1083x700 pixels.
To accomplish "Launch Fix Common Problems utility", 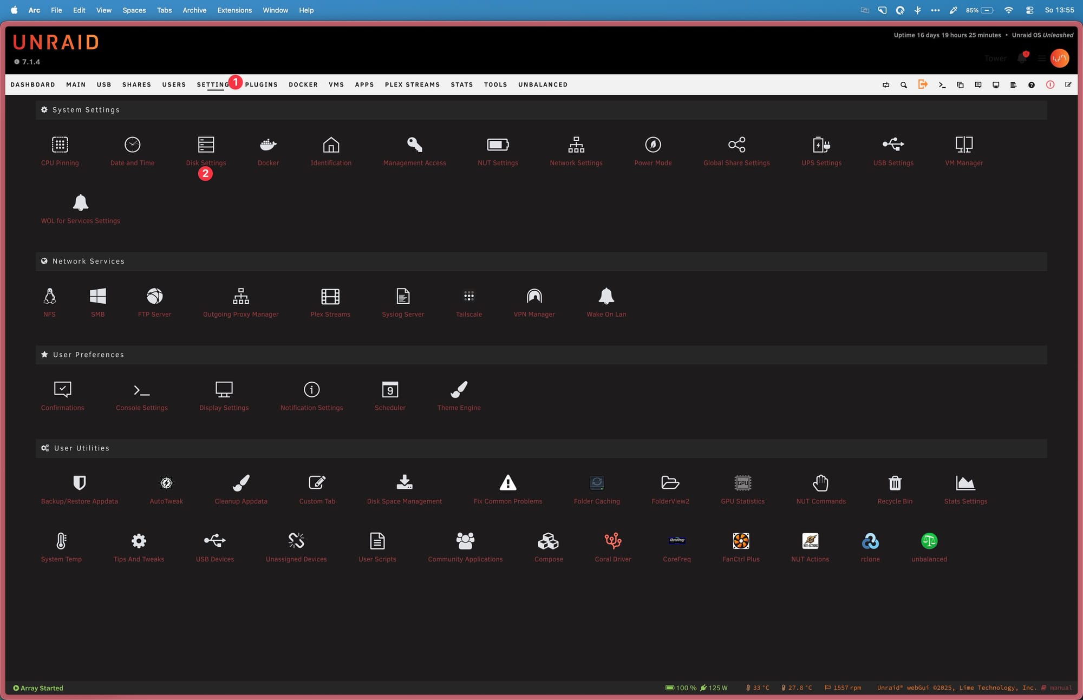I will click(507, 483).
